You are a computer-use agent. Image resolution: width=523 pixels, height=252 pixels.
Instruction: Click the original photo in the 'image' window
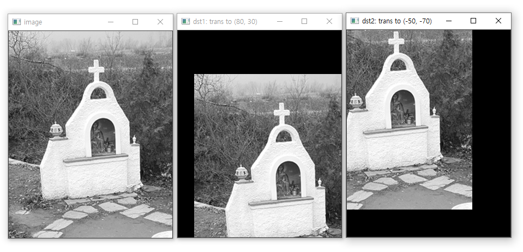91,134
